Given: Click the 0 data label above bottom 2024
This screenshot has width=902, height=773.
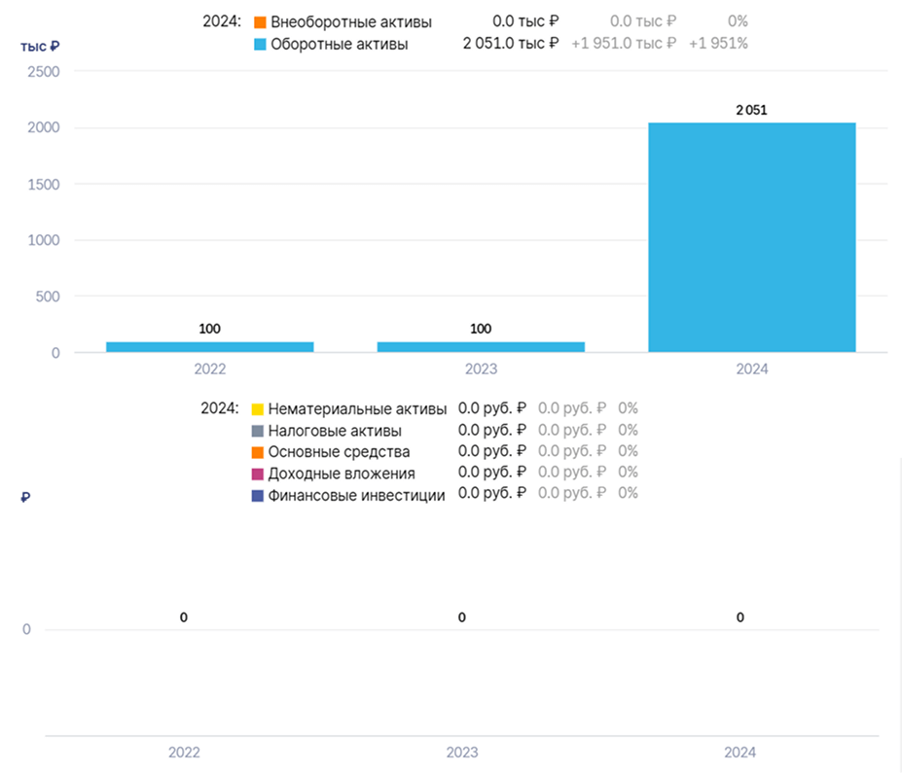Looking at the screenshot, I should [740, 617].
